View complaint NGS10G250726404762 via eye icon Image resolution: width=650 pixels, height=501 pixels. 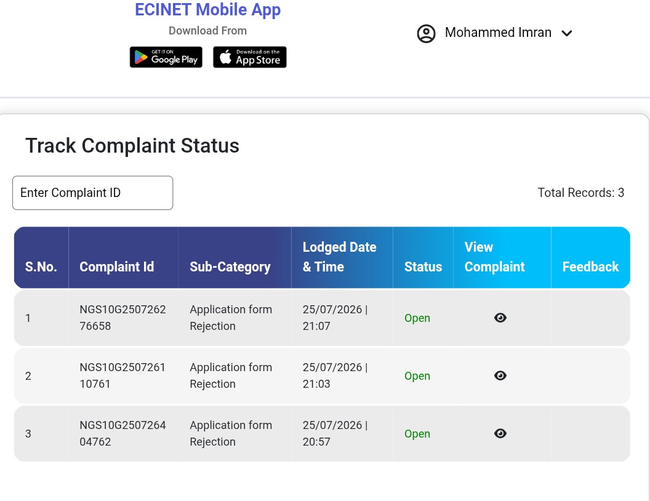point(500,433)
